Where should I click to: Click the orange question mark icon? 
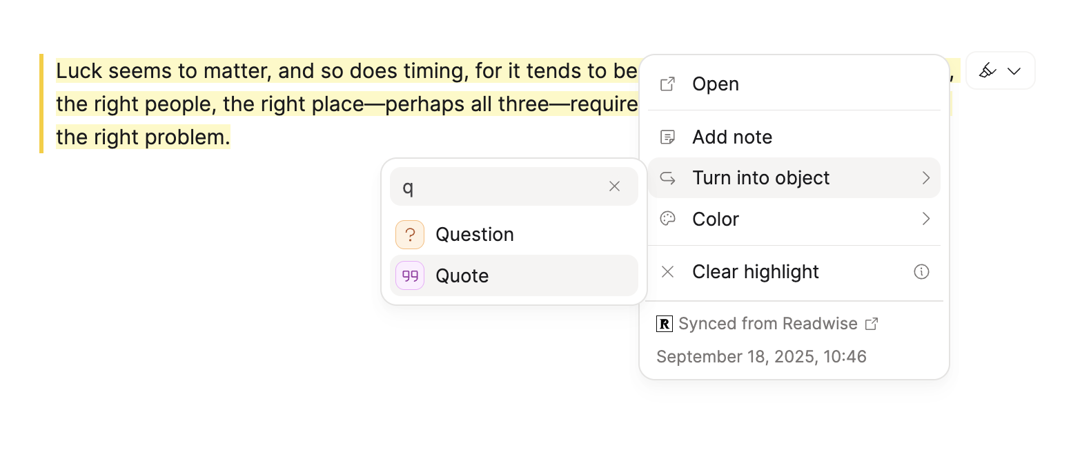[x=410, y=235]
